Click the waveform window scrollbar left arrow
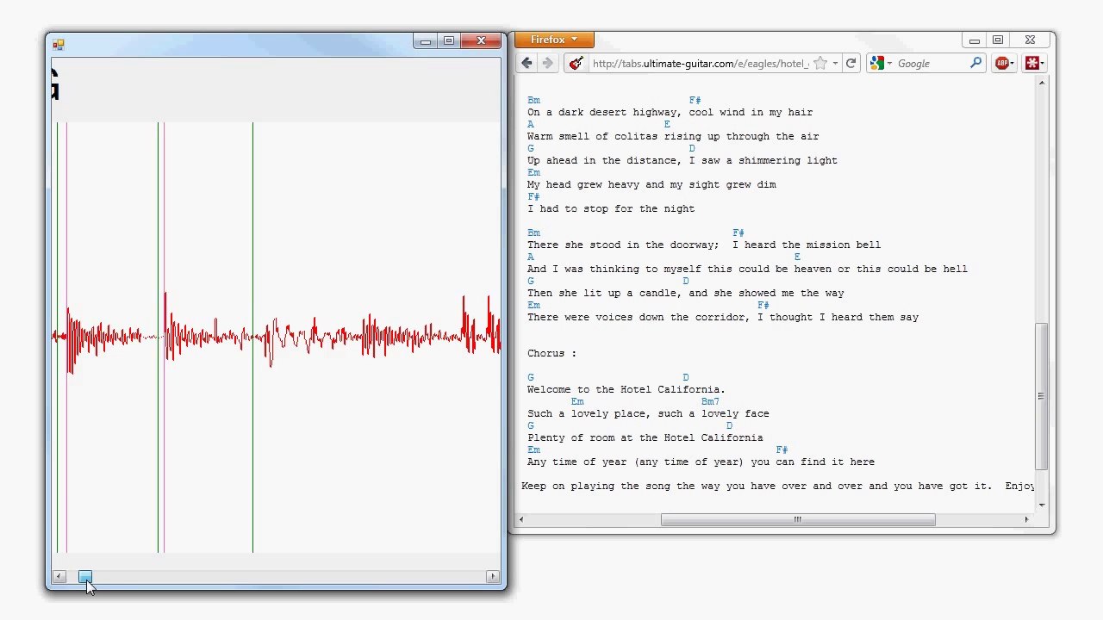This screenshot has width=1103, height=620. click(59, 576)
